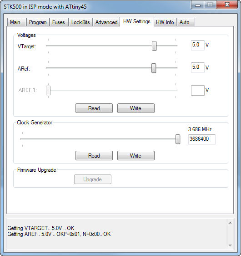The image size is (241, 256).
Task: Click the ARef slider handle
Action: point(154,68)
